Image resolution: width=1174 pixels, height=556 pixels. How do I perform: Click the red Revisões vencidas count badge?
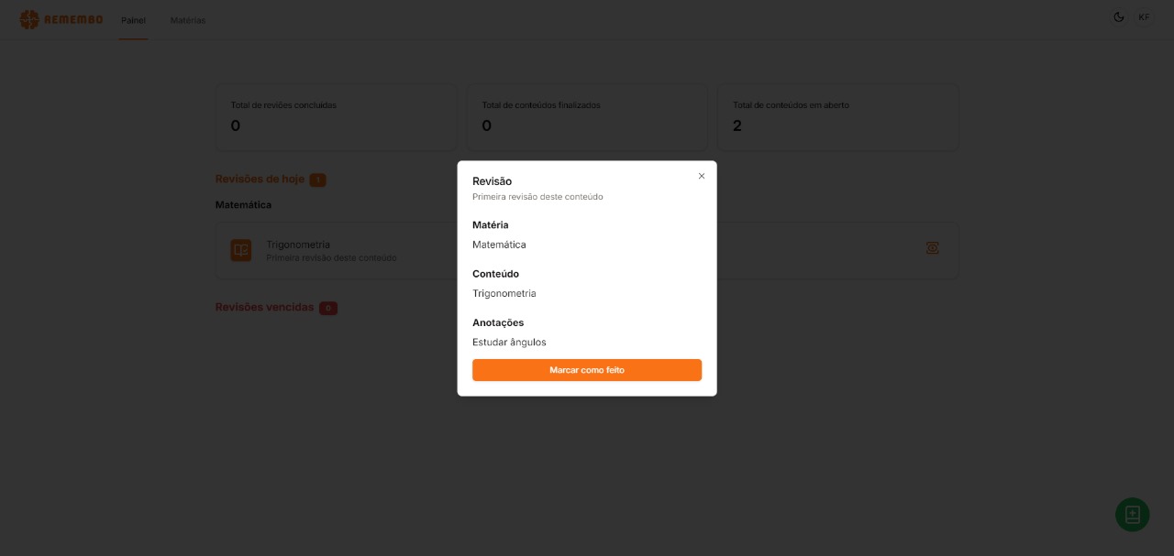coord(328,309)
